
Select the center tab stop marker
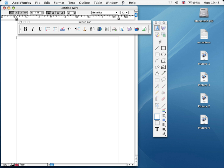coord(53,13)
